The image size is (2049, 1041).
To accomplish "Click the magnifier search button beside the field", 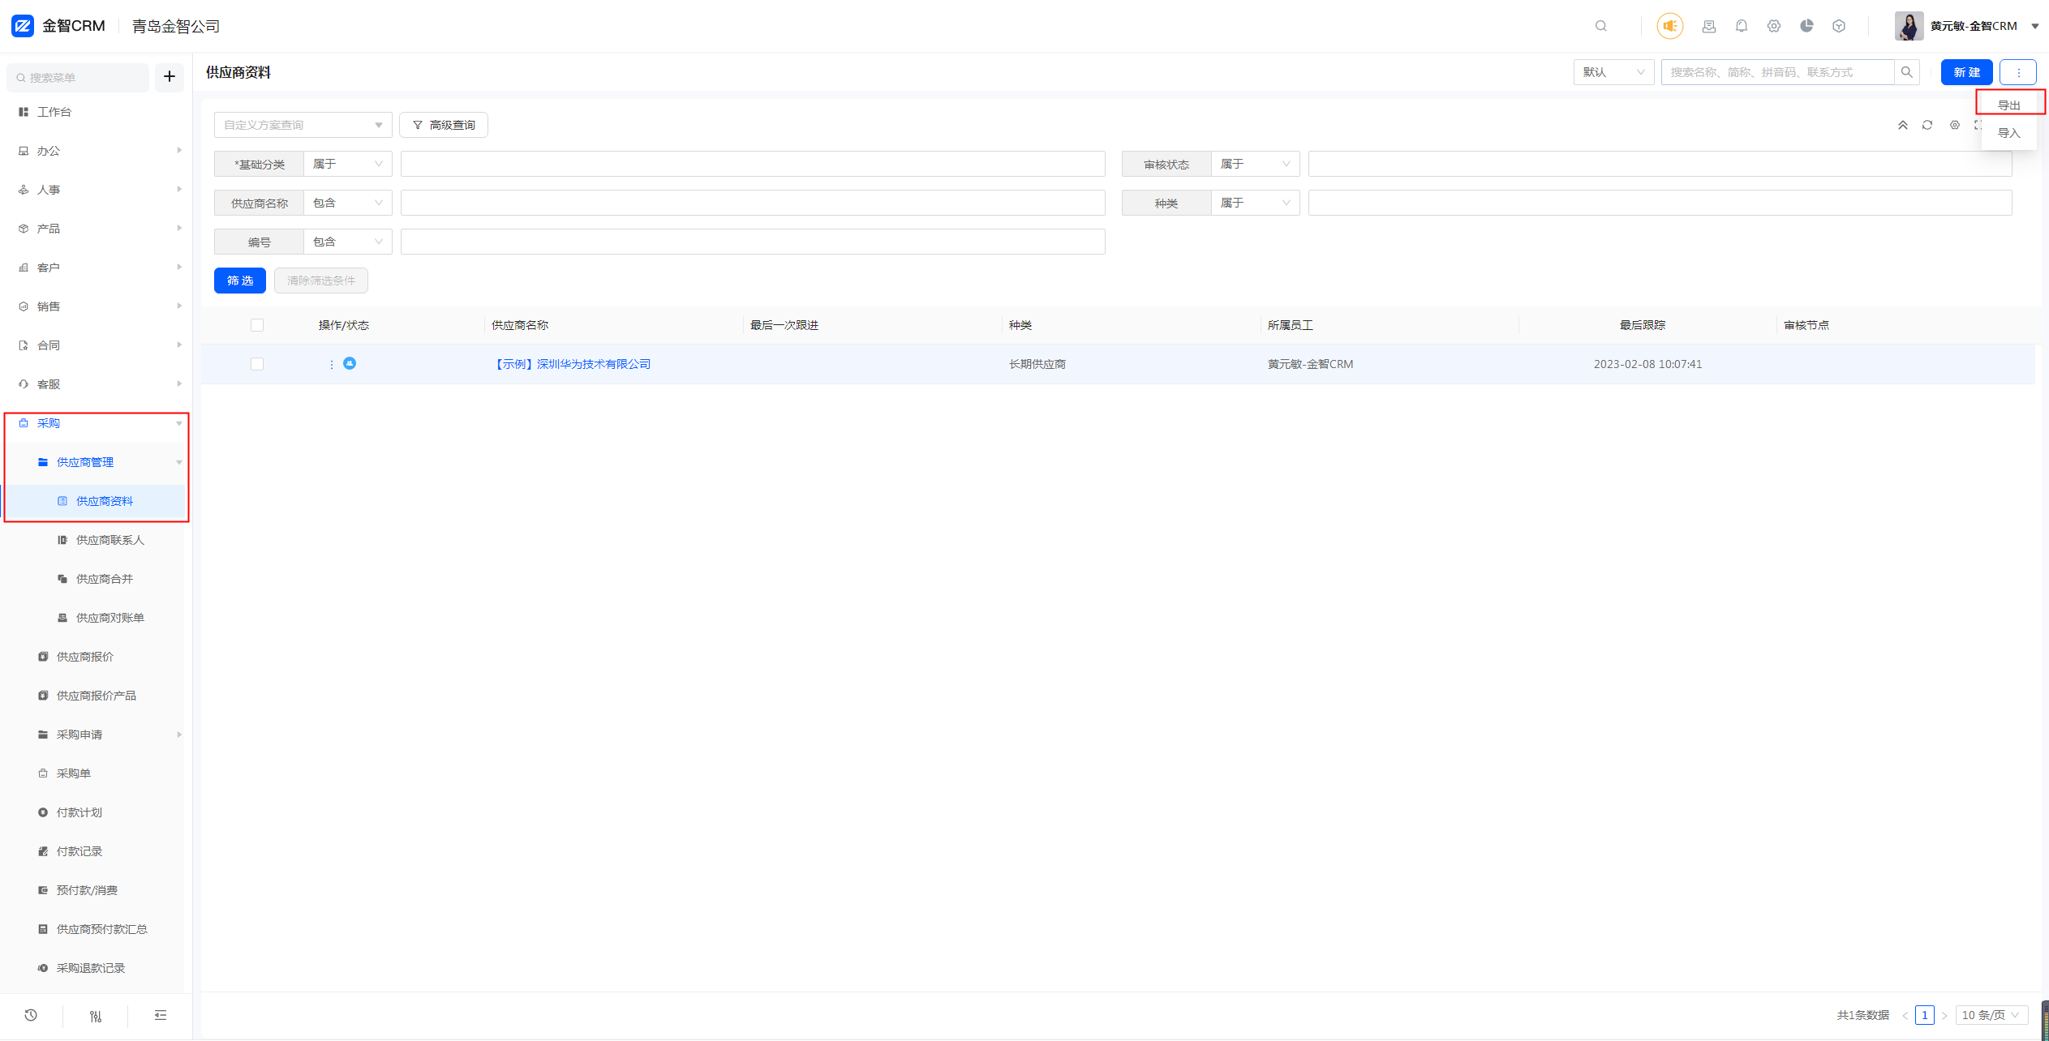I will pos(1907,72).
